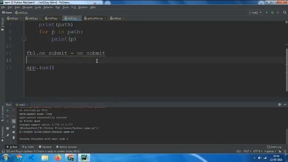Open the Favorites tool window sidebar tab
This screenshot has height=162, width=288.
point(2,134)
